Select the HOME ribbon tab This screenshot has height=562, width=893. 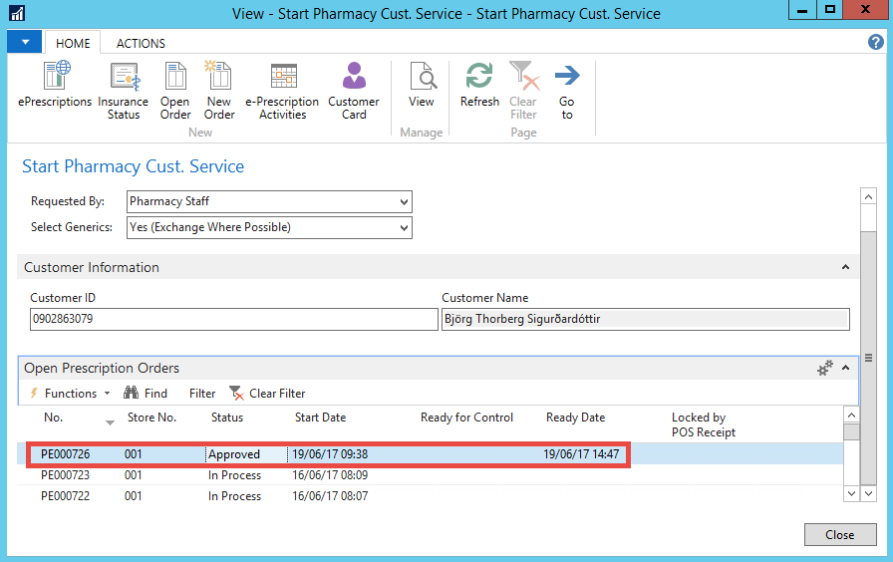click(73, 44)
